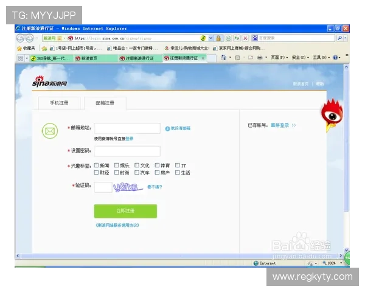Click the captcha image to refresh code
365x292 pixels.
click(128, 187)
